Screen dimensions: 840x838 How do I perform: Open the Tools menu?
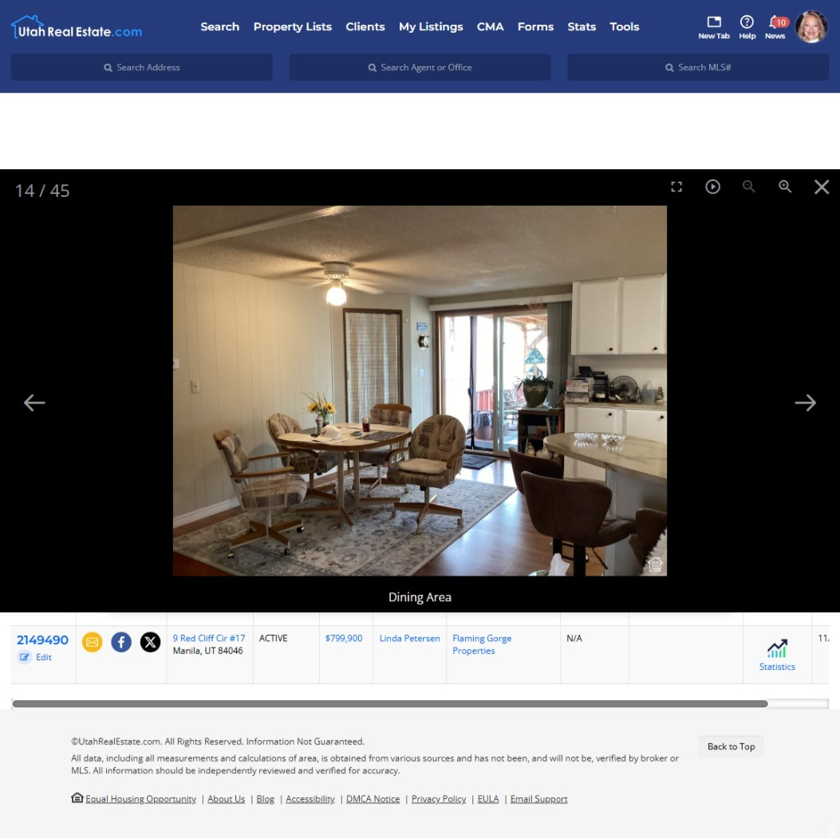[624, 26]
